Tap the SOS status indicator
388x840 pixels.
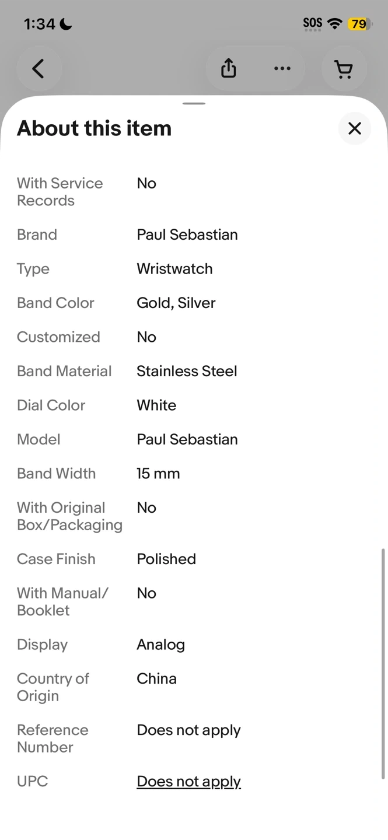point(313,23)
